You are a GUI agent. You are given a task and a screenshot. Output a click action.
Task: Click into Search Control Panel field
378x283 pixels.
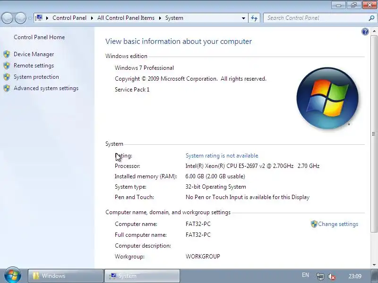[316, 18]
